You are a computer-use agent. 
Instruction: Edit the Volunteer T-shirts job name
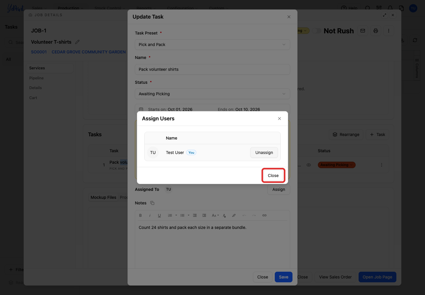pos(77,42)
